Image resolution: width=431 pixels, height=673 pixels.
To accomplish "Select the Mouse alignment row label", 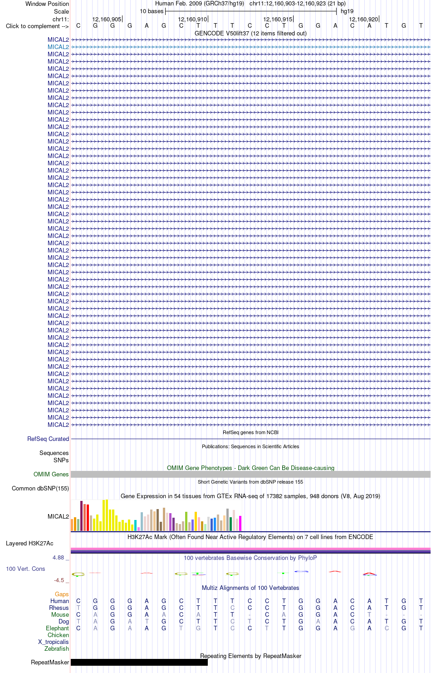I will 60,614.
